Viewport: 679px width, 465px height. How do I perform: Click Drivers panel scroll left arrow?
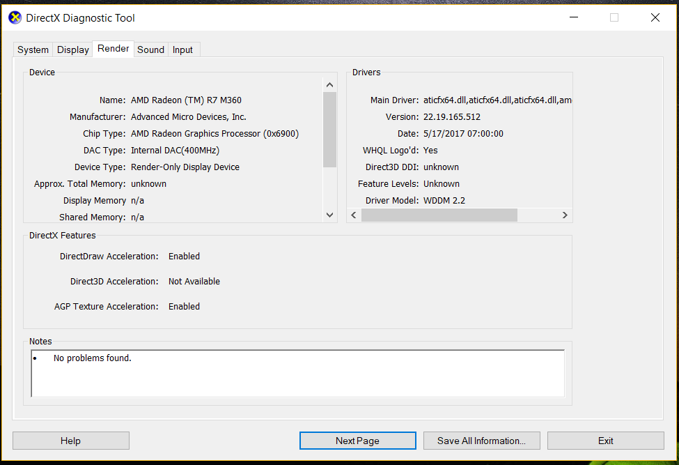click(354, 215)
